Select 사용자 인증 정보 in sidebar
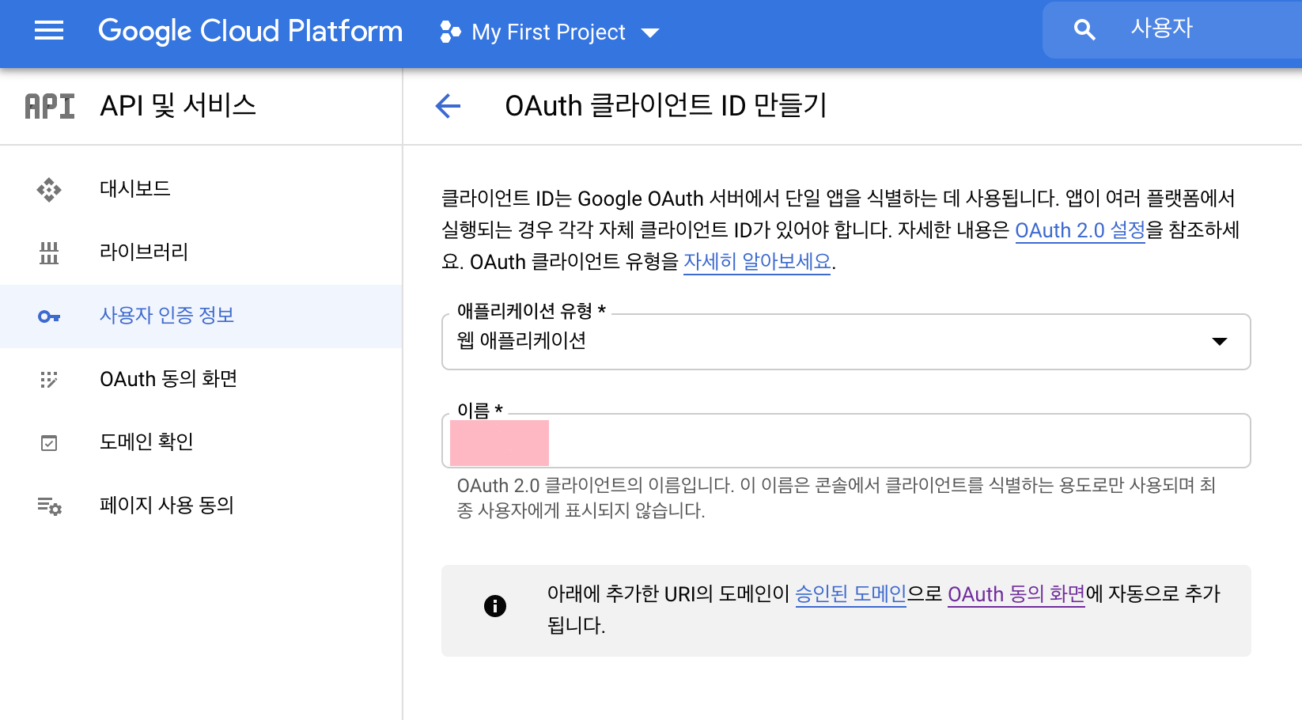The image size is (1302, 720). coord(201,316)
